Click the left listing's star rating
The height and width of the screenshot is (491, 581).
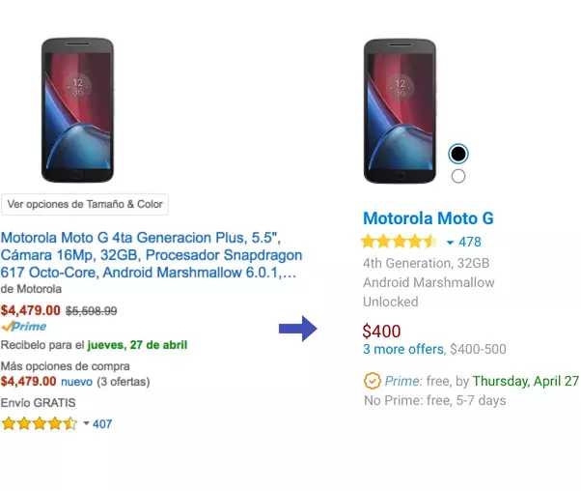click(39, 423)
